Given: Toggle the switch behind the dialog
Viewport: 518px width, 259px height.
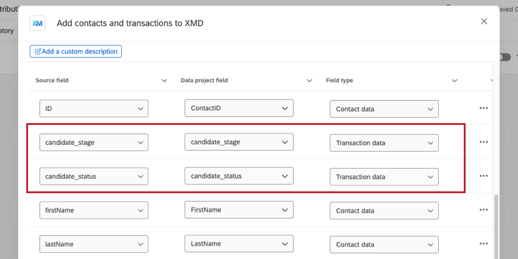Looking at the screenshot, I should point(505,57).
